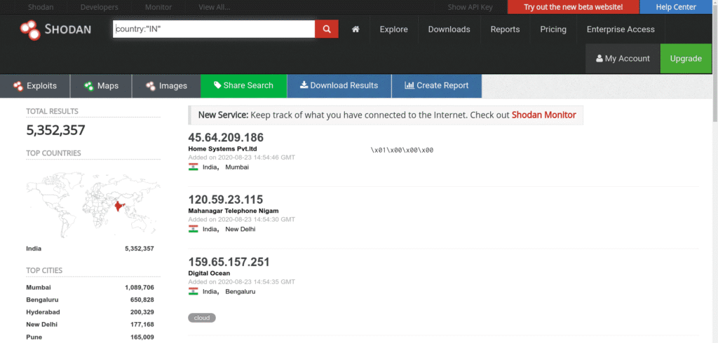Viewport: 718px width, 343px height.
Task: Click Mumbai count 1,089,706
Action: coord(140,288)
